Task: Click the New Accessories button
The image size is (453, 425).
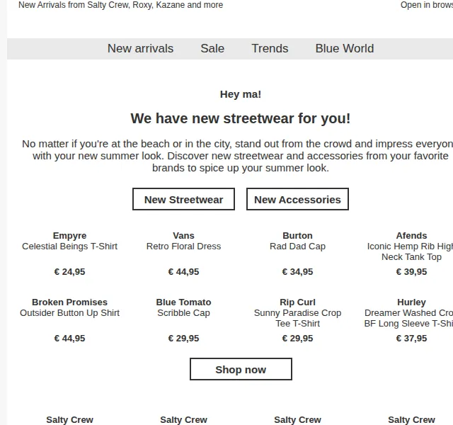Action: (x=297, y=199)
